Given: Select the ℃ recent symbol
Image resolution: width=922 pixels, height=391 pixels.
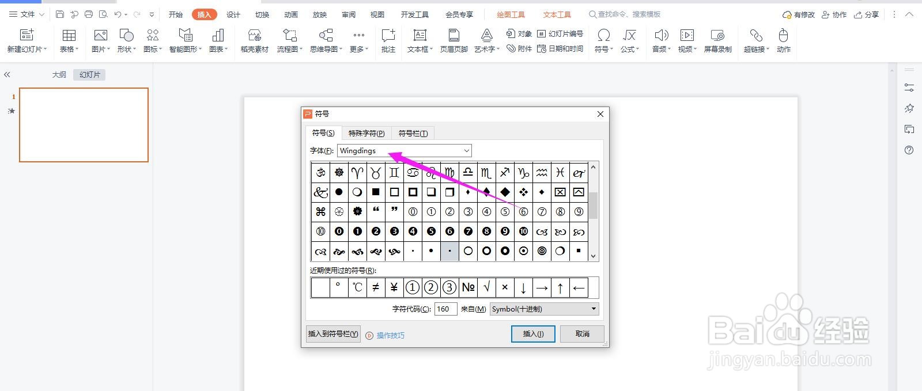Looking at the screenshot, I should click(x=357, y=287).
